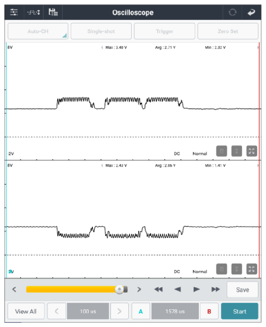Decrease the 100 us time base

(x=56, y=311)
